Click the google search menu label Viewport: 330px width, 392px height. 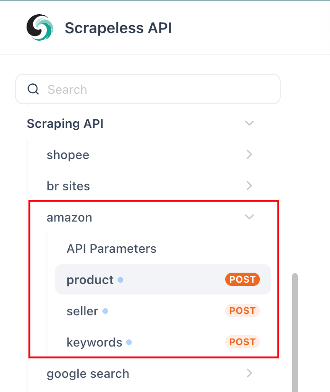pos(88,374)
